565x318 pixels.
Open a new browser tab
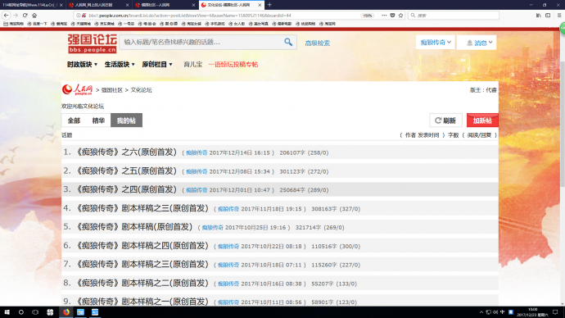269,5
